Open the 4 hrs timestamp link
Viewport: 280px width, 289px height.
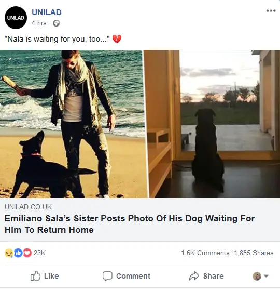(x=39, y=23)
